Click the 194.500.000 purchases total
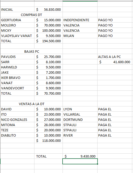The image size is (133, 173). pyautogui.click(x=49, y=41)
